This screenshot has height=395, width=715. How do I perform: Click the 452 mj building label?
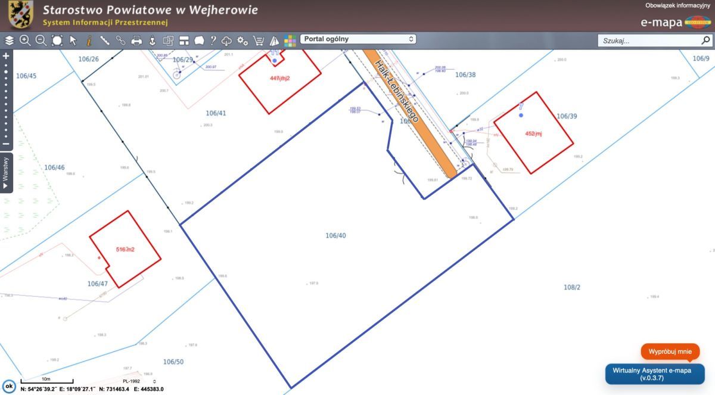533,134
